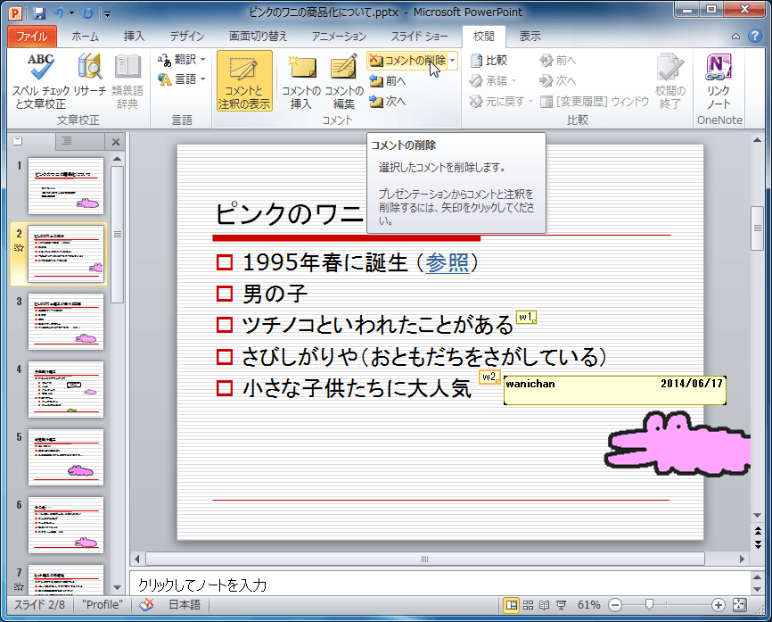
Task: Click the pink crocodile image on slide
Action: [x=677, y=444]
